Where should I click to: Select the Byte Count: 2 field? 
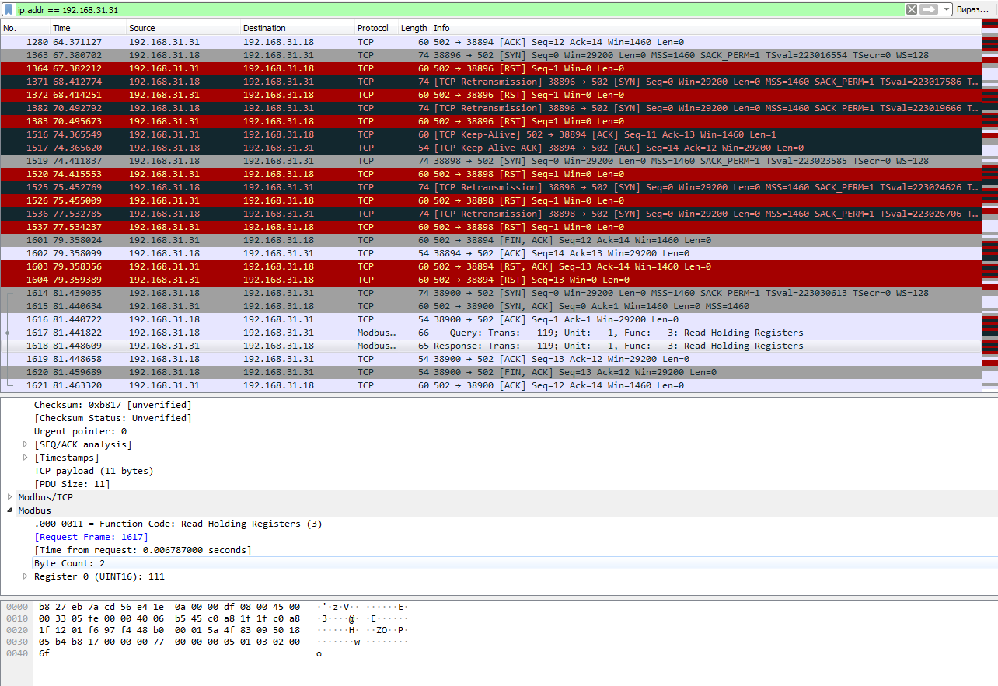click(x=70, y=563)
